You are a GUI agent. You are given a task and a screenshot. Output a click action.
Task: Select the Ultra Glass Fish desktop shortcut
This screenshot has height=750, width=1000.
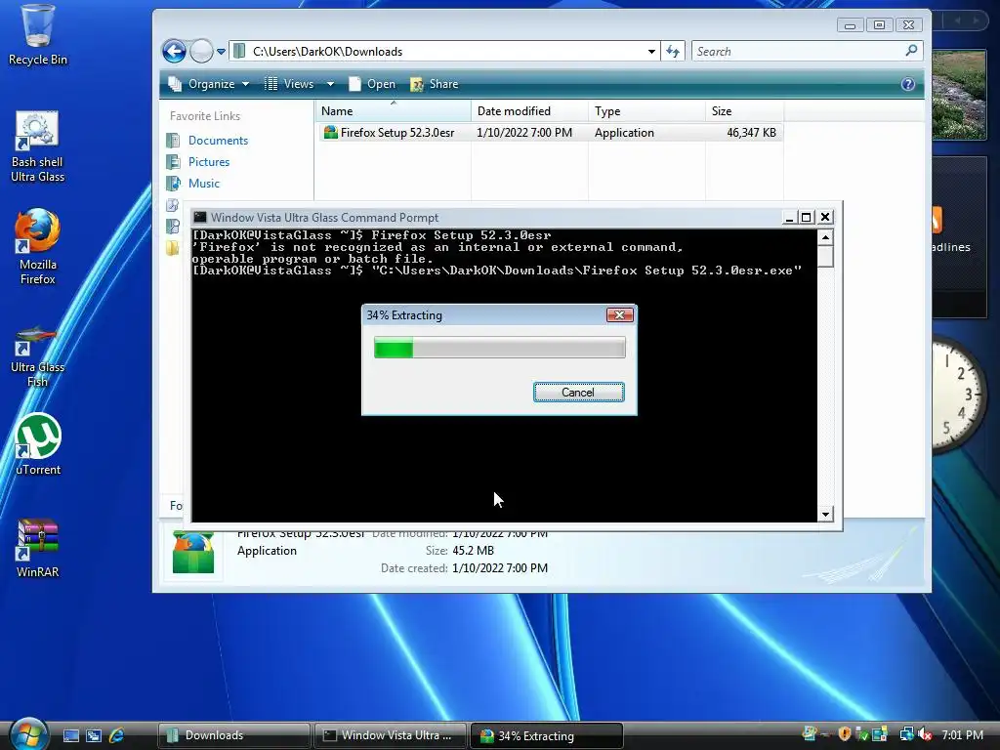[x=37, y=355]
